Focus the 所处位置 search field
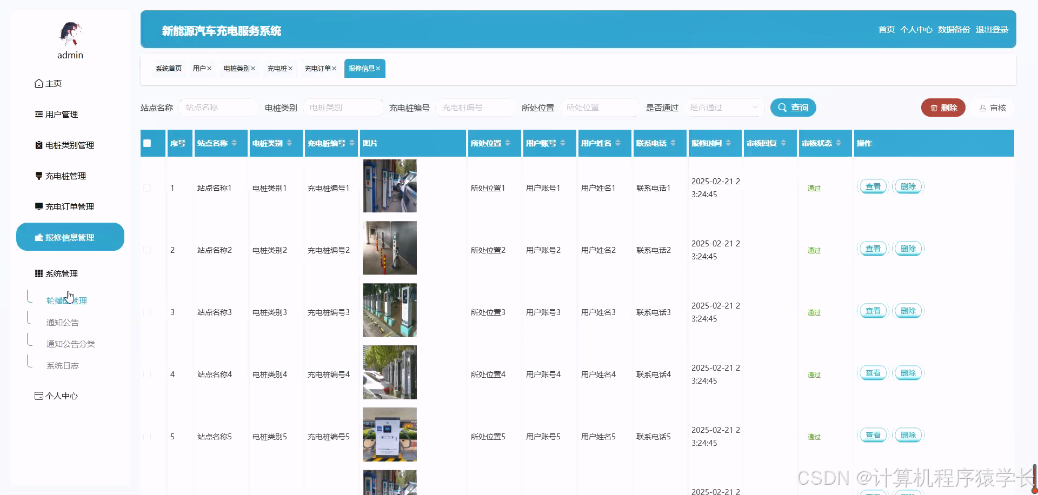 click(x=600, y=108)
